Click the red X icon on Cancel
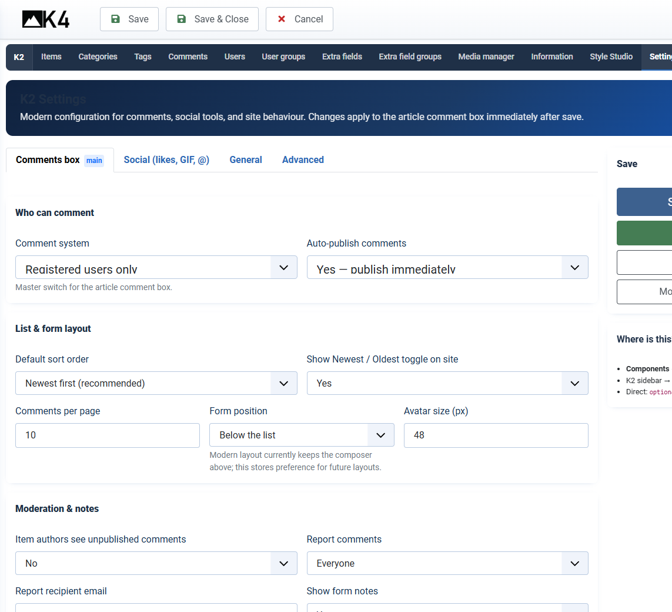 [282, 19]
